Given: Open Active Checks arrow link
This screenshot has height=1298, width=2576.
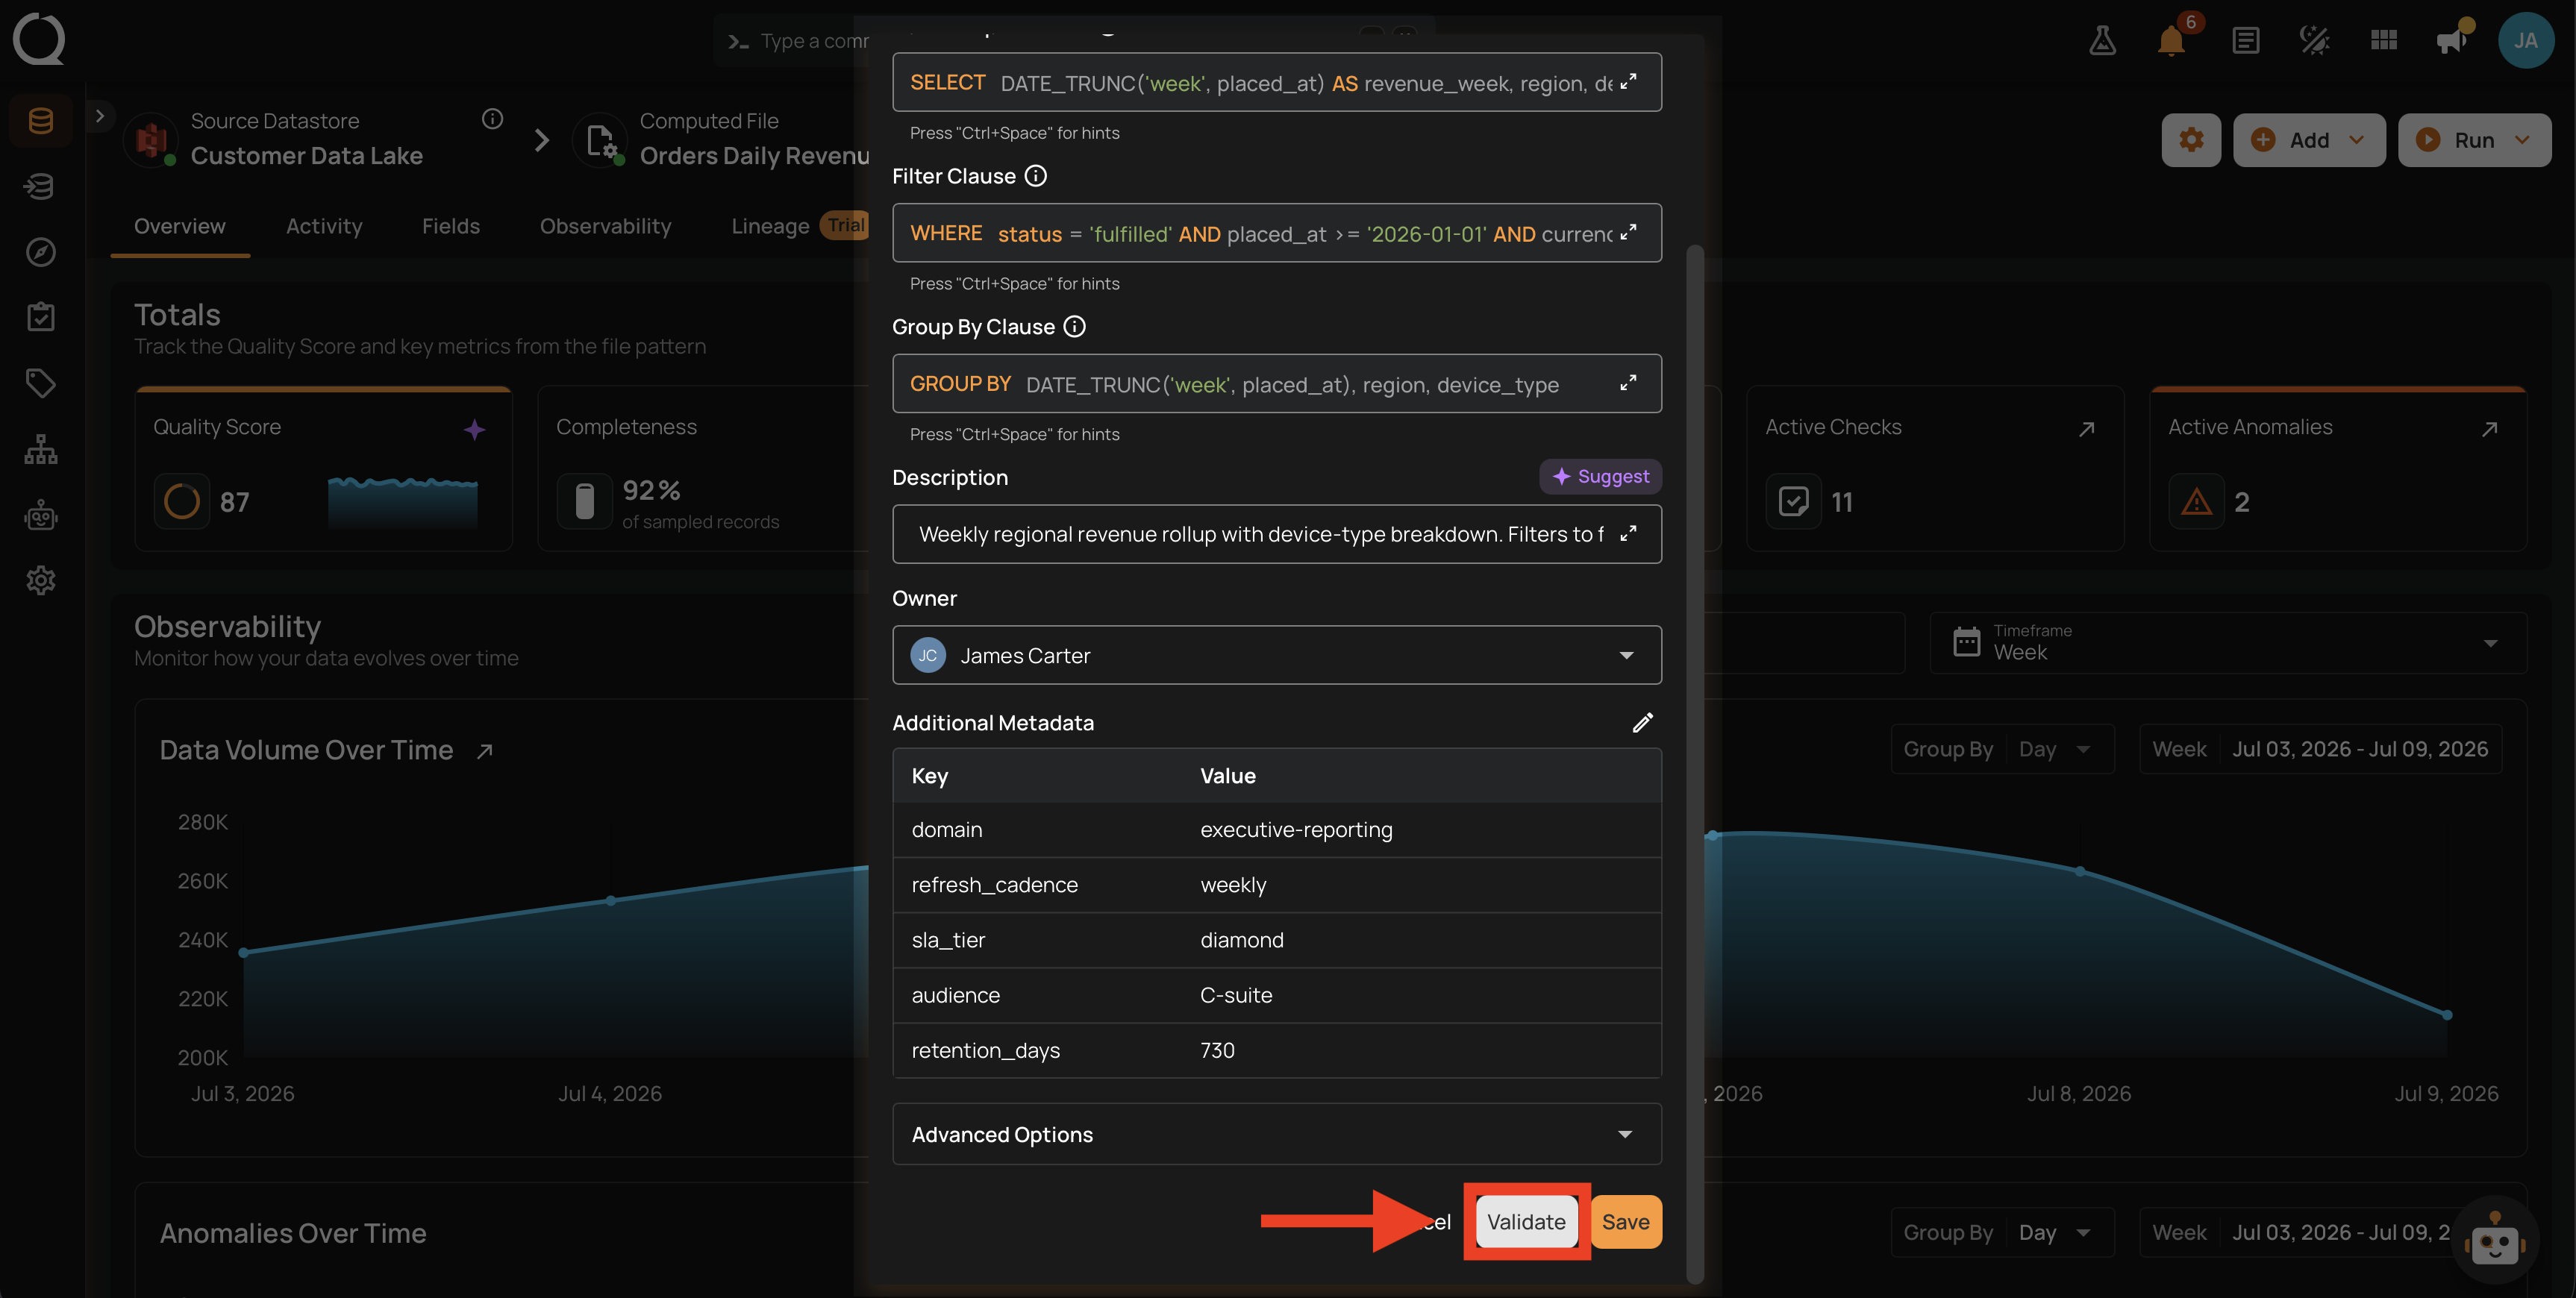Looking at the screenshot, I should (2086, 429).
